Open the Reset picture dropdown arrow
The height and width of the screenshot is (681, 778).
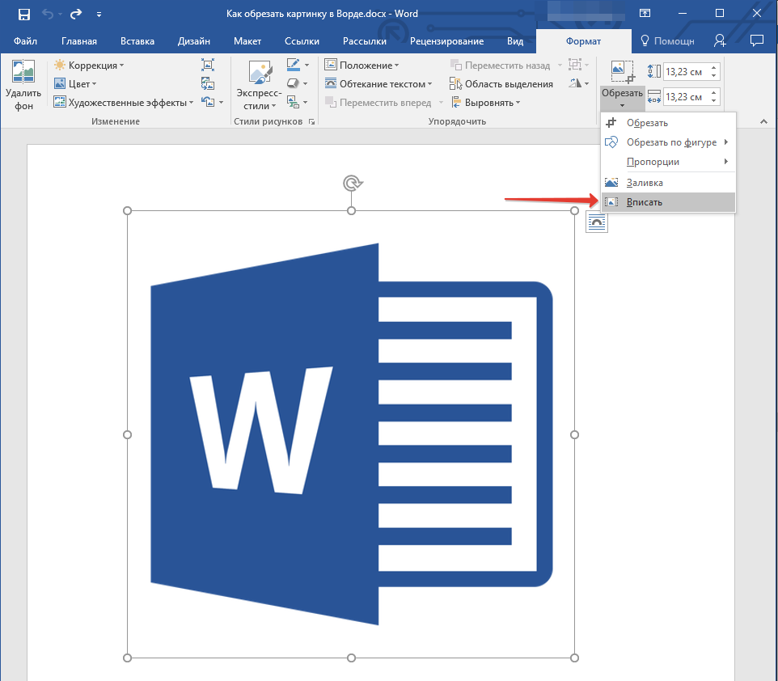[x=222, y=103]
